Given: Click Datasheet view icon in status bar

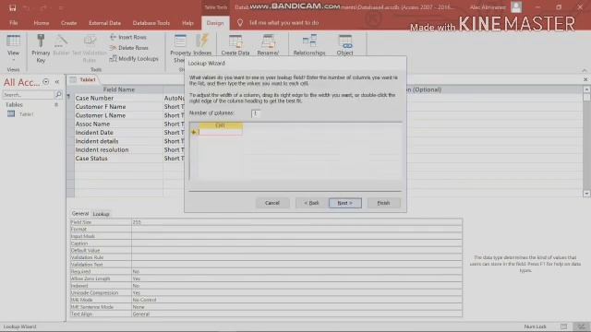Looking at the screenshot, I should point(564,326).
